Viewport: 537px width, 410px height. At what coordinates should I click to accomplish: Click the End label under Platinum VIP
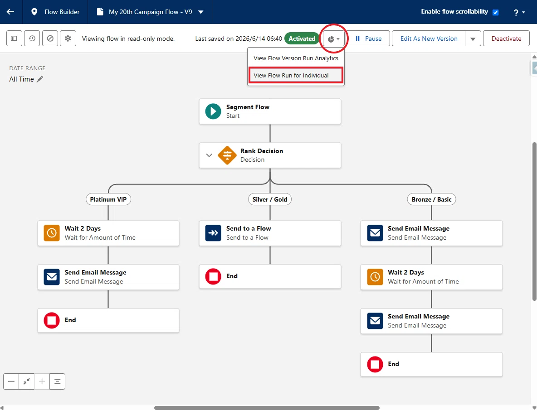click(70, 320)
